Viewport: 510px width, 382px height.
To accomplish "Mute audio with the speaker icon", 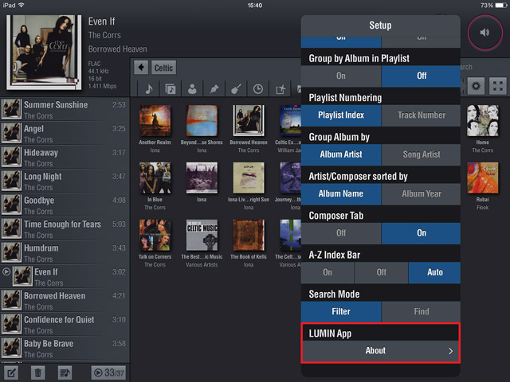I will pos(484,33).
